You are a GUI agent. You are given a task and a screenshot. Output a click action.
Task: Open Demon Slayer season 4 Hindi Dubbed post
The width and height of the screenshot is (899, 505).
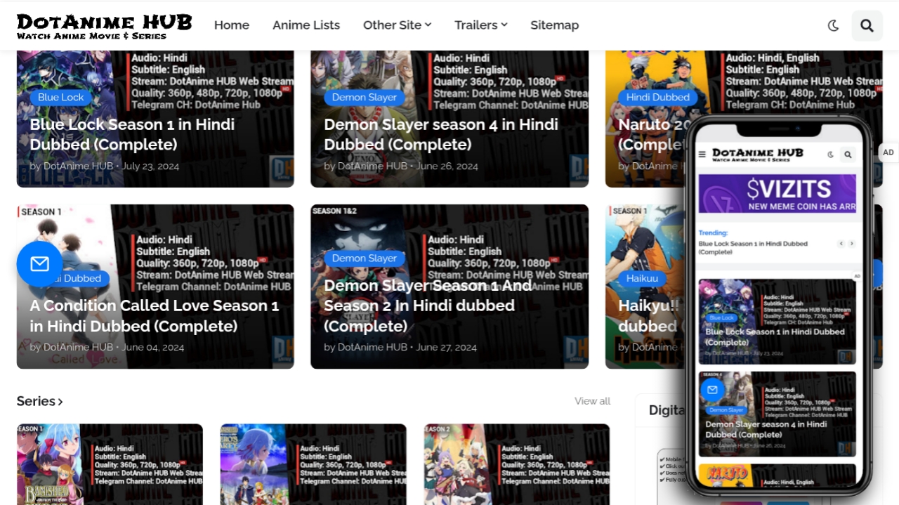(440, 134)
